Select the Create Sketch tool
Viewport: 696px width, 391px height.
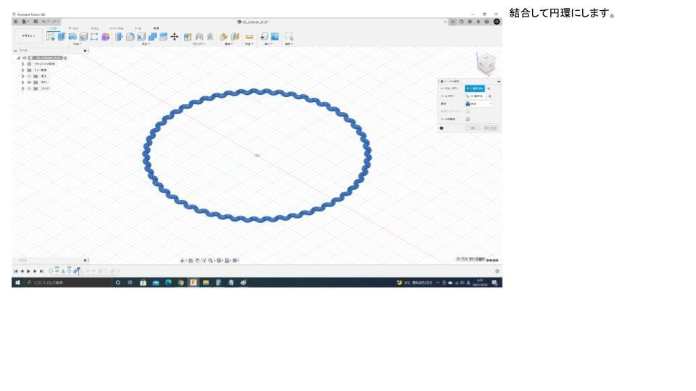pyautogui.click(x=51, y=37)
